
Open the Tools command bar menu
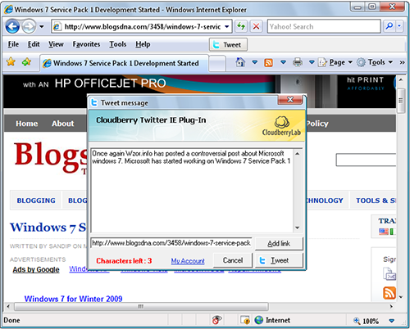coord(375,62)
